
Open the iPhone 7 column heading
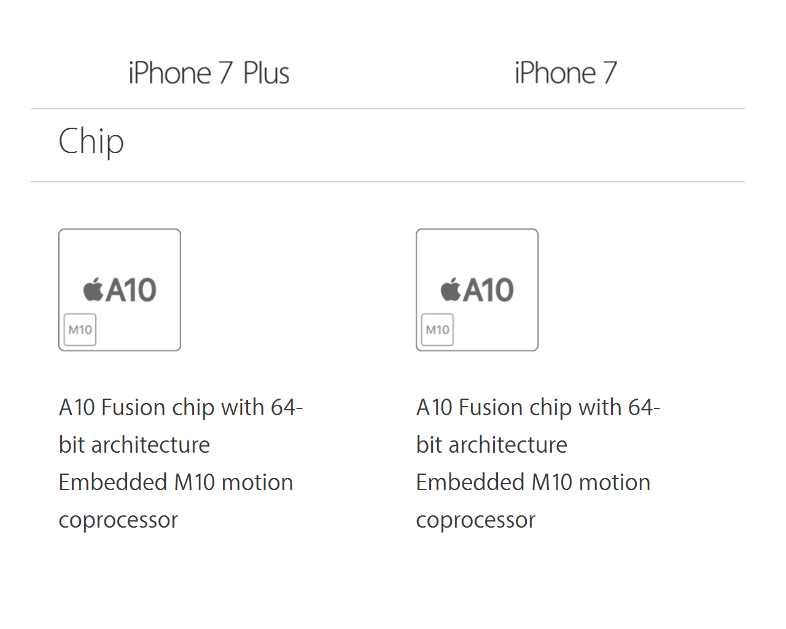[566, 73]
